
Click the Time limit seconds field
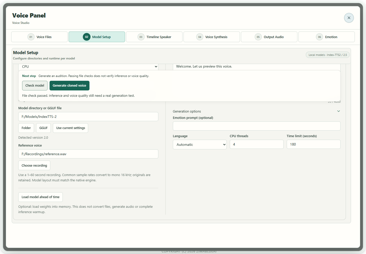coord(314,144)
